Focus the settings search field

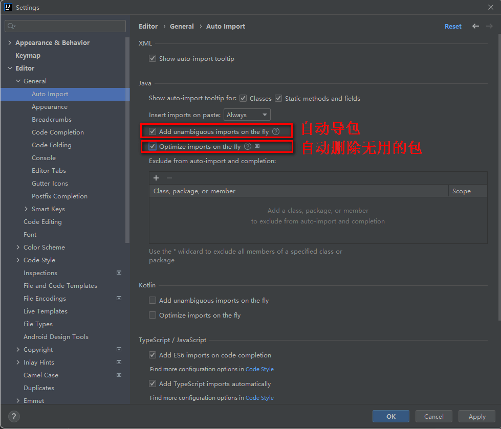[x=65, y=26]
